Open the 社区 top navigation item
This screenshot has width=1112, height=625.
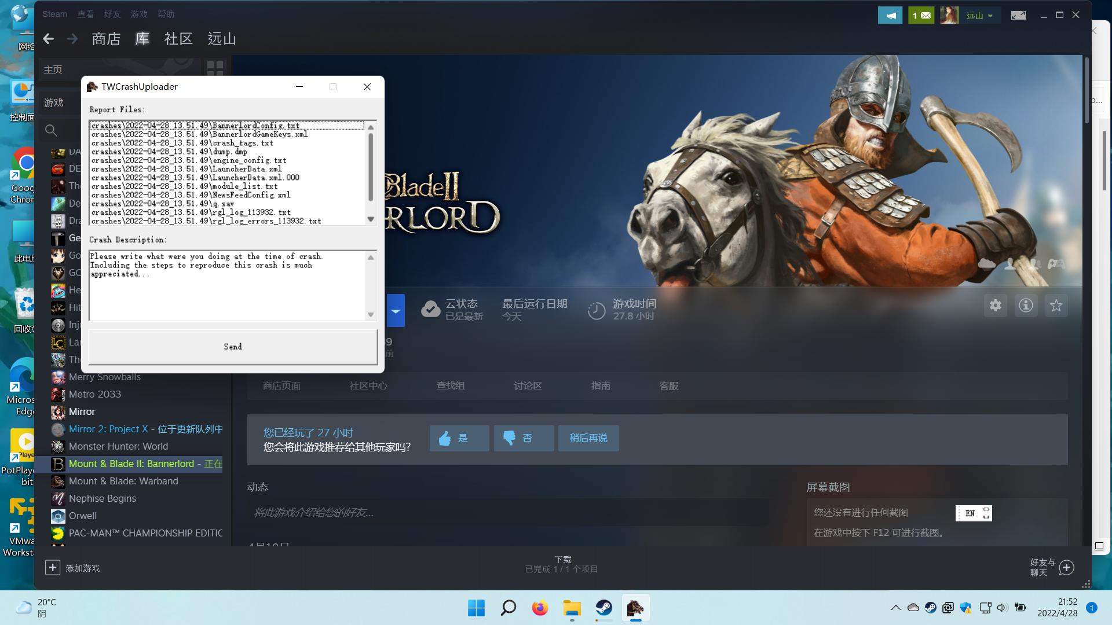click(x=178, y=39)
